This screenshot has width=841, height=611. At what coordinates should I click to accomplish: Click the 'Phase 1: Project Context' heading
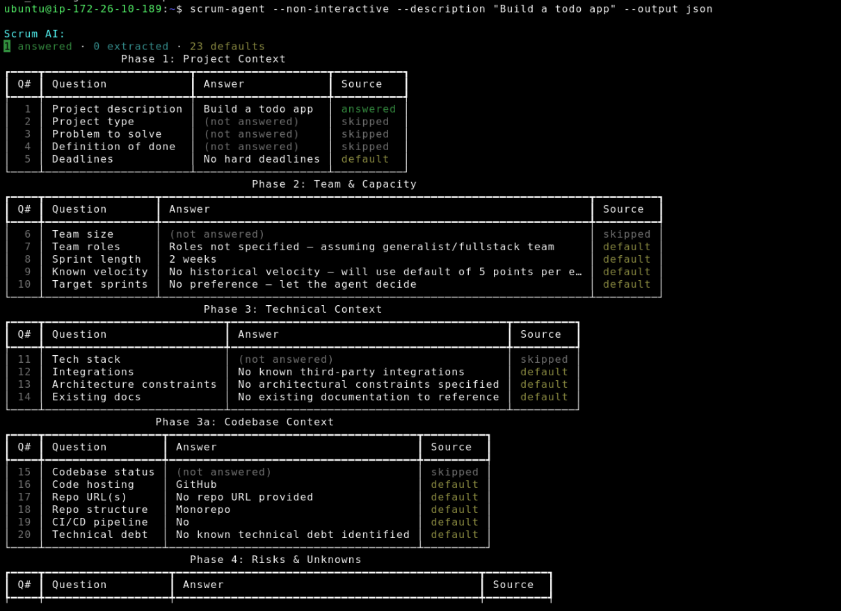(x=203, y=59)
